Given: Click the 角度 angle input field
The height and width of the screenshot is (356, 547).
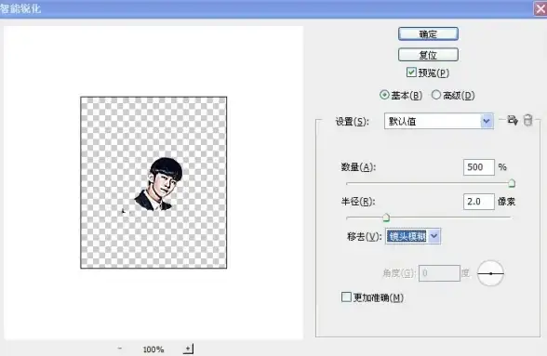Looking at the screenshot, I should pos(439,273).
